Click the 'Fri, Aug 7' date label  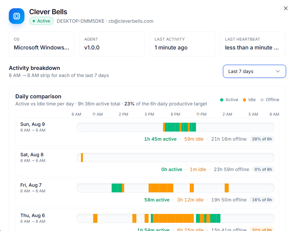[x=31, y=185]
